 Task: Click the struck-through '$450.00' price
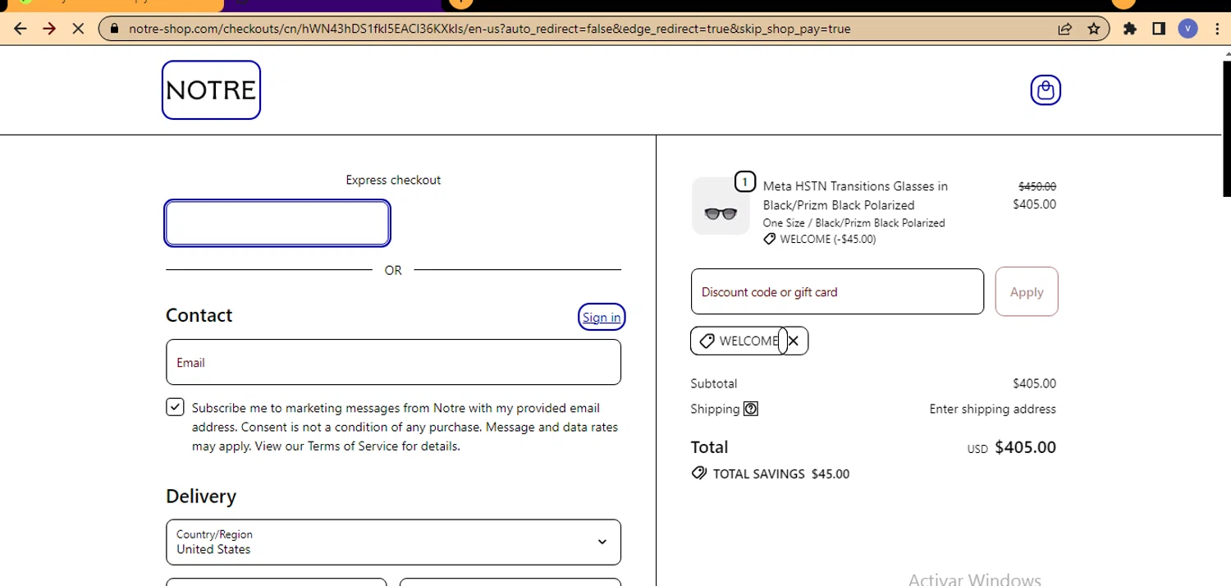coord(1037,186)
